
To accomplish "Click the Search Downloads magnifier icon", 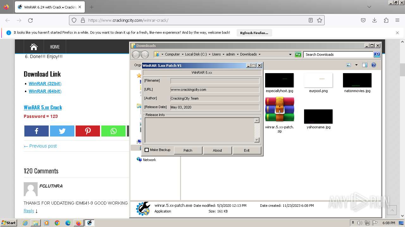I will coord(377,54).
